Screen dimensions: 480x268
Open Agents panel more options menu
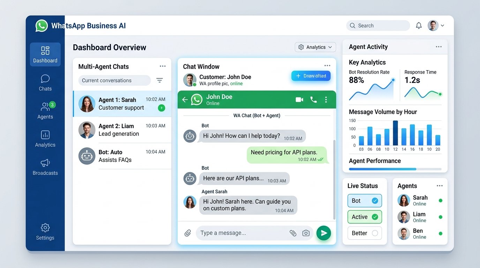[440, 186]
